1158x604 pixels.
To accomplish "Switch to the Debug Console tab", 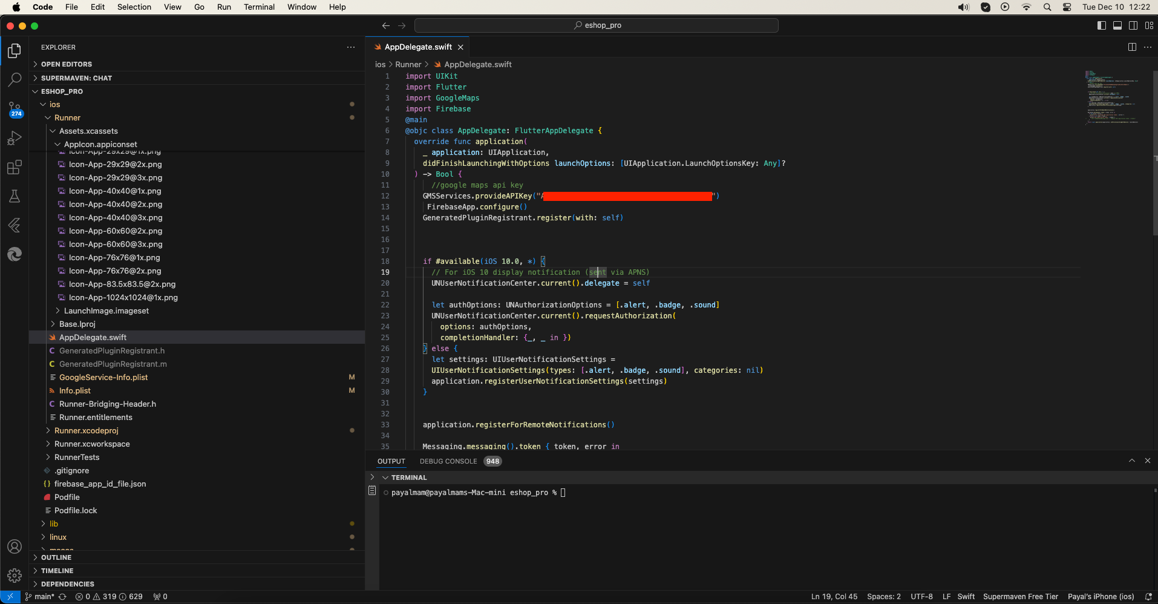I will 448,461.
